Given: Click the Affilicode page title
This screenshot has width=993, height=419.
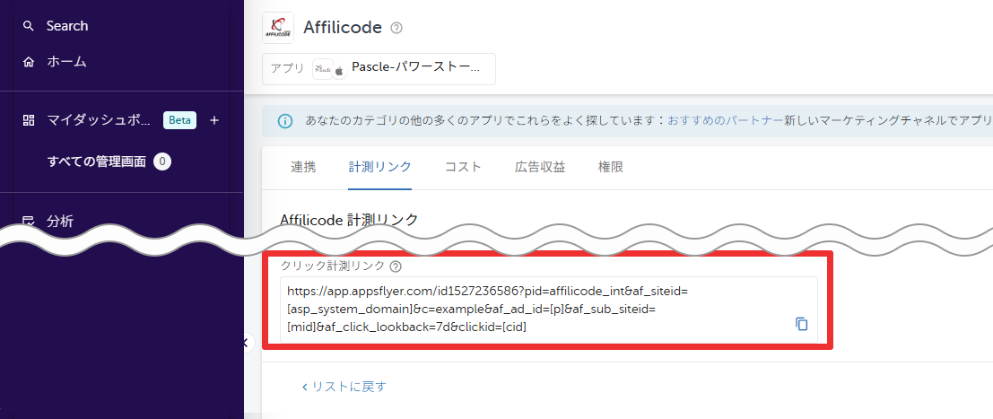Looking at the screenshot, I should click(343, 27).
